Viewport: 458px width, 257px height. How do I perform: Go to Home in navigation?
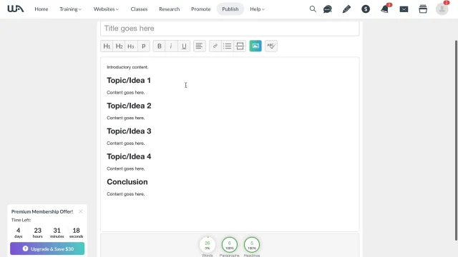click(42, 9)
